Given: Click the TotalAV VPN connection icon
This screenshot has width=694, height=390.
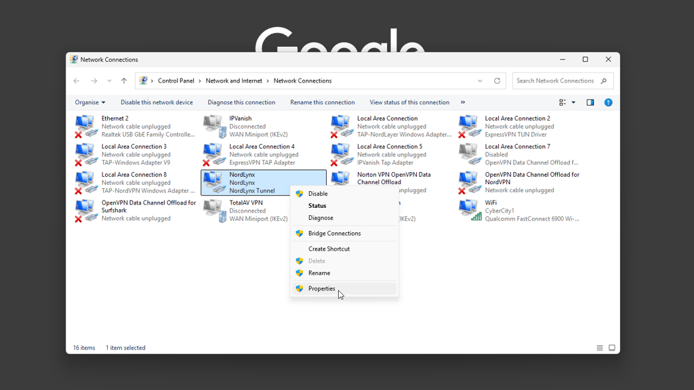Looking at the screenshot, I should [215, 211].
